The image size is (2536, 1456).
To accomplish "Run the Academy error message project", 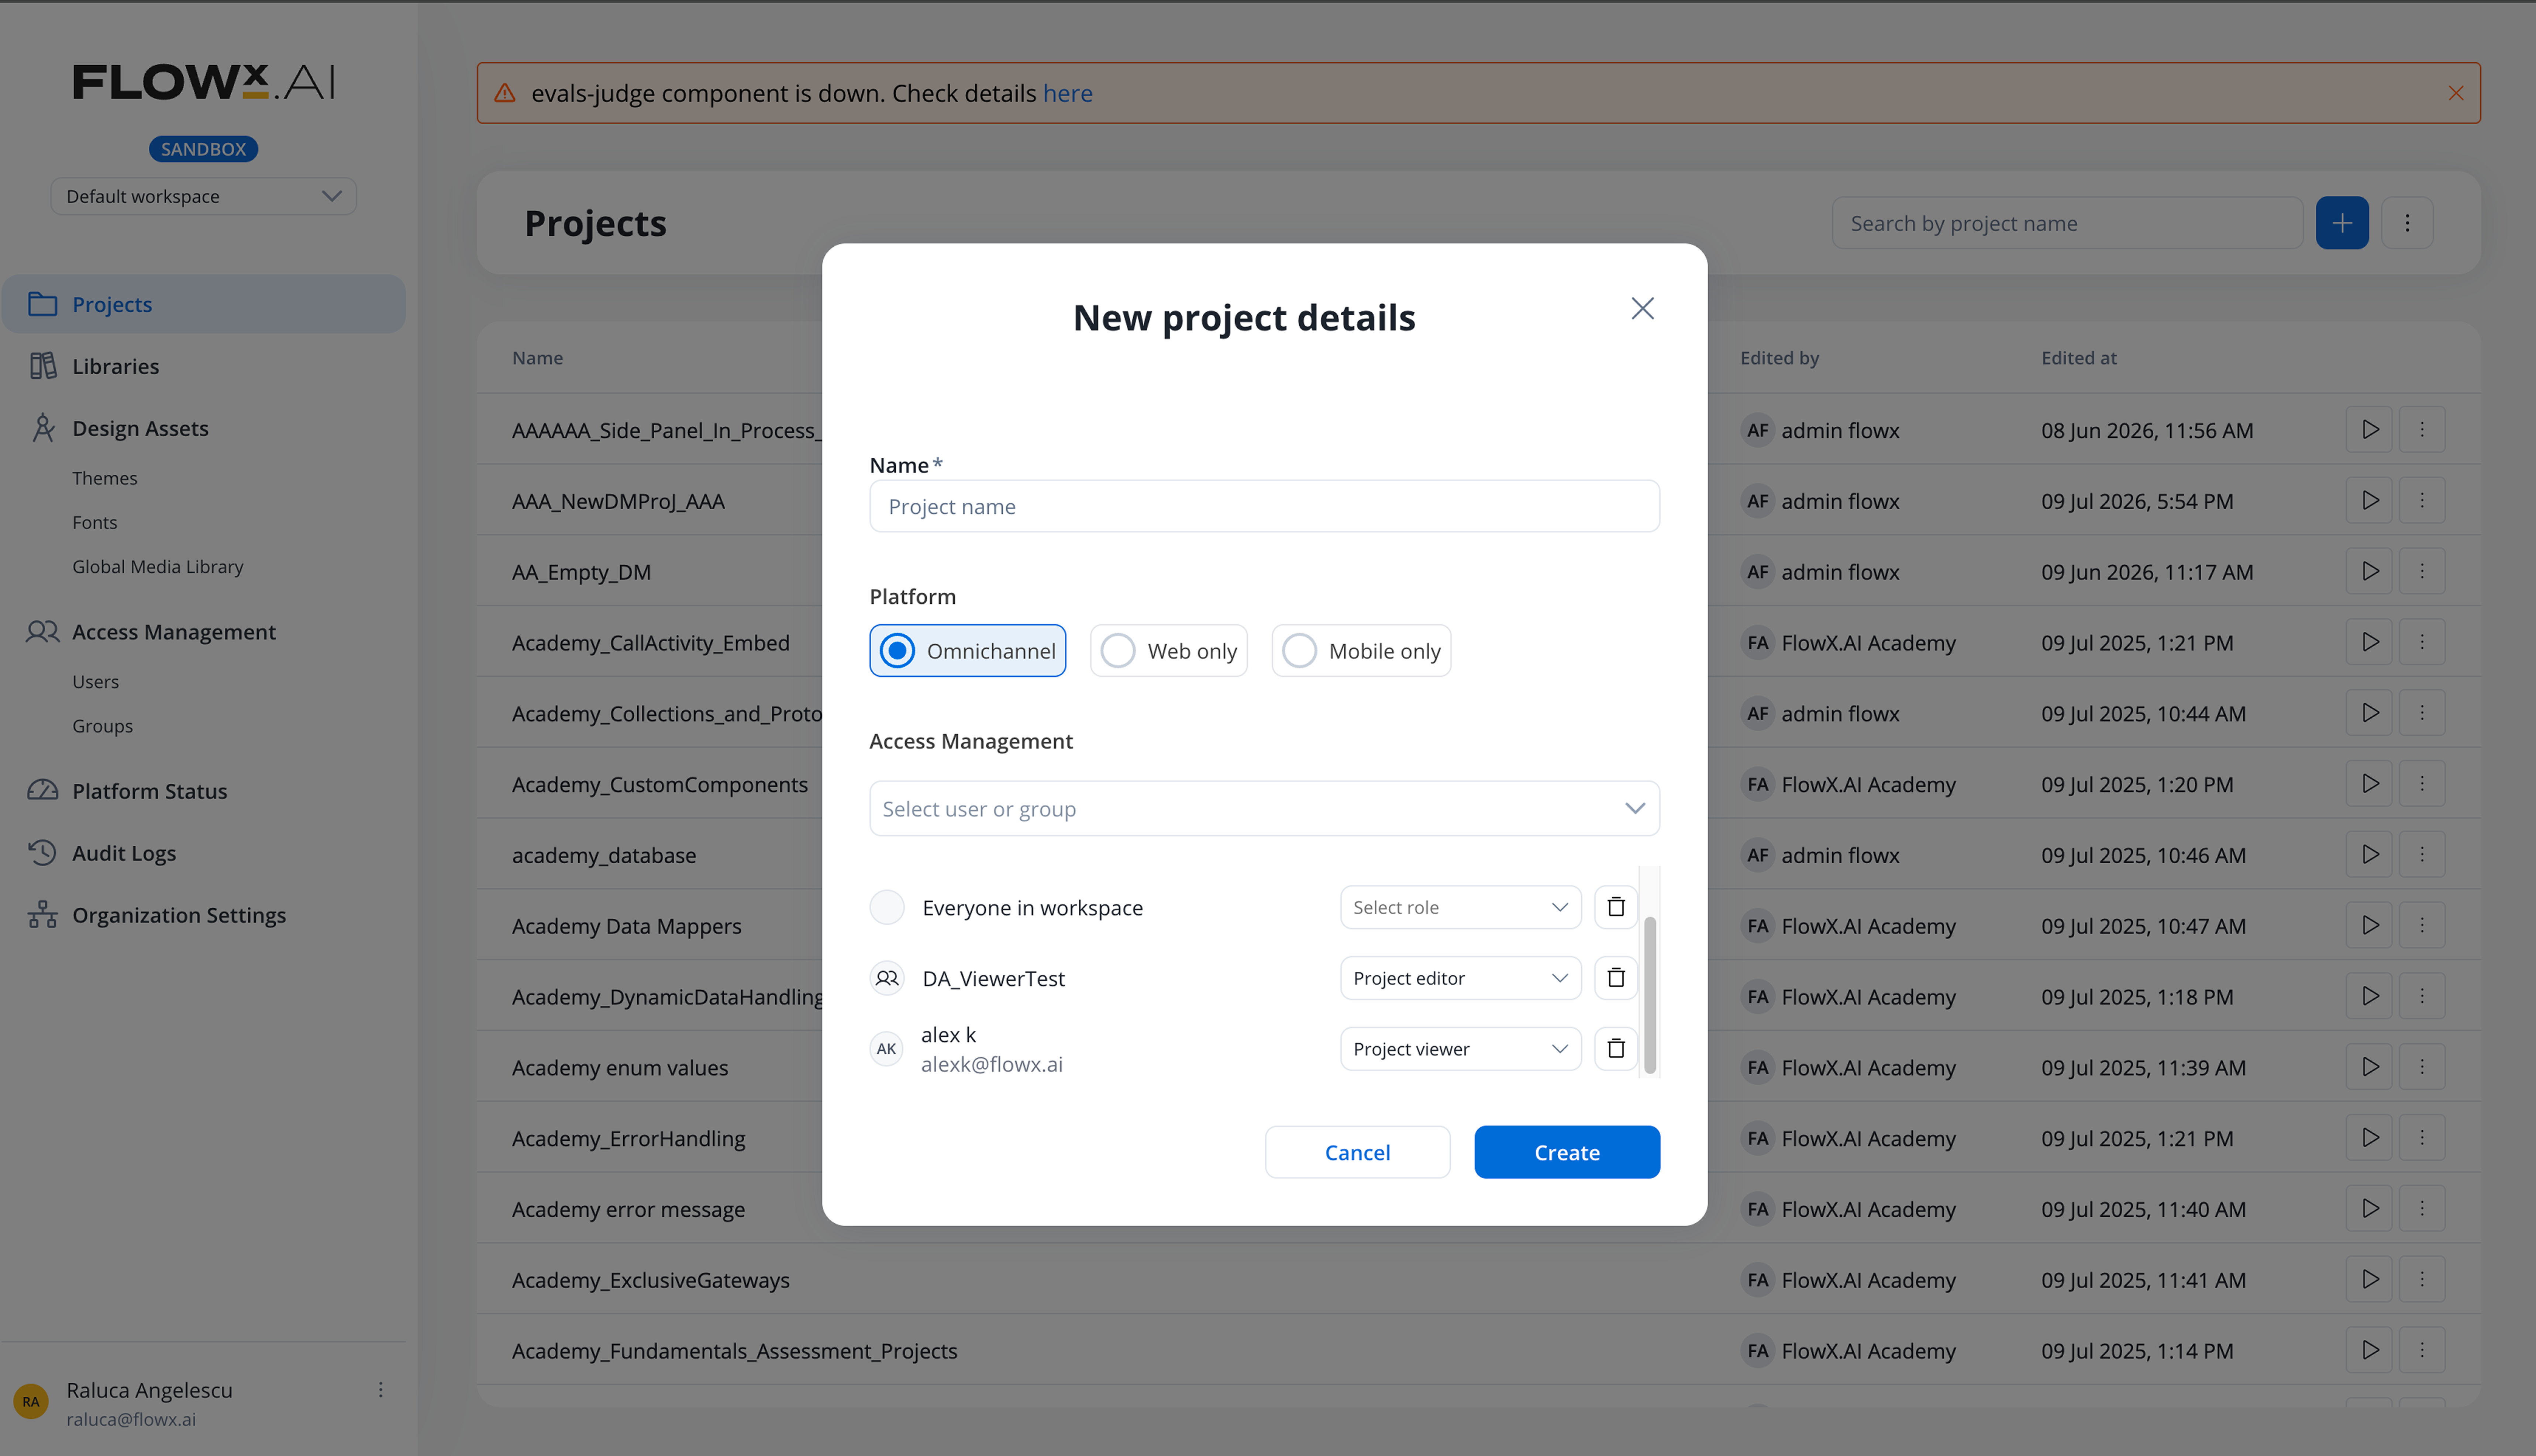I will [x=2369, y=1209].
